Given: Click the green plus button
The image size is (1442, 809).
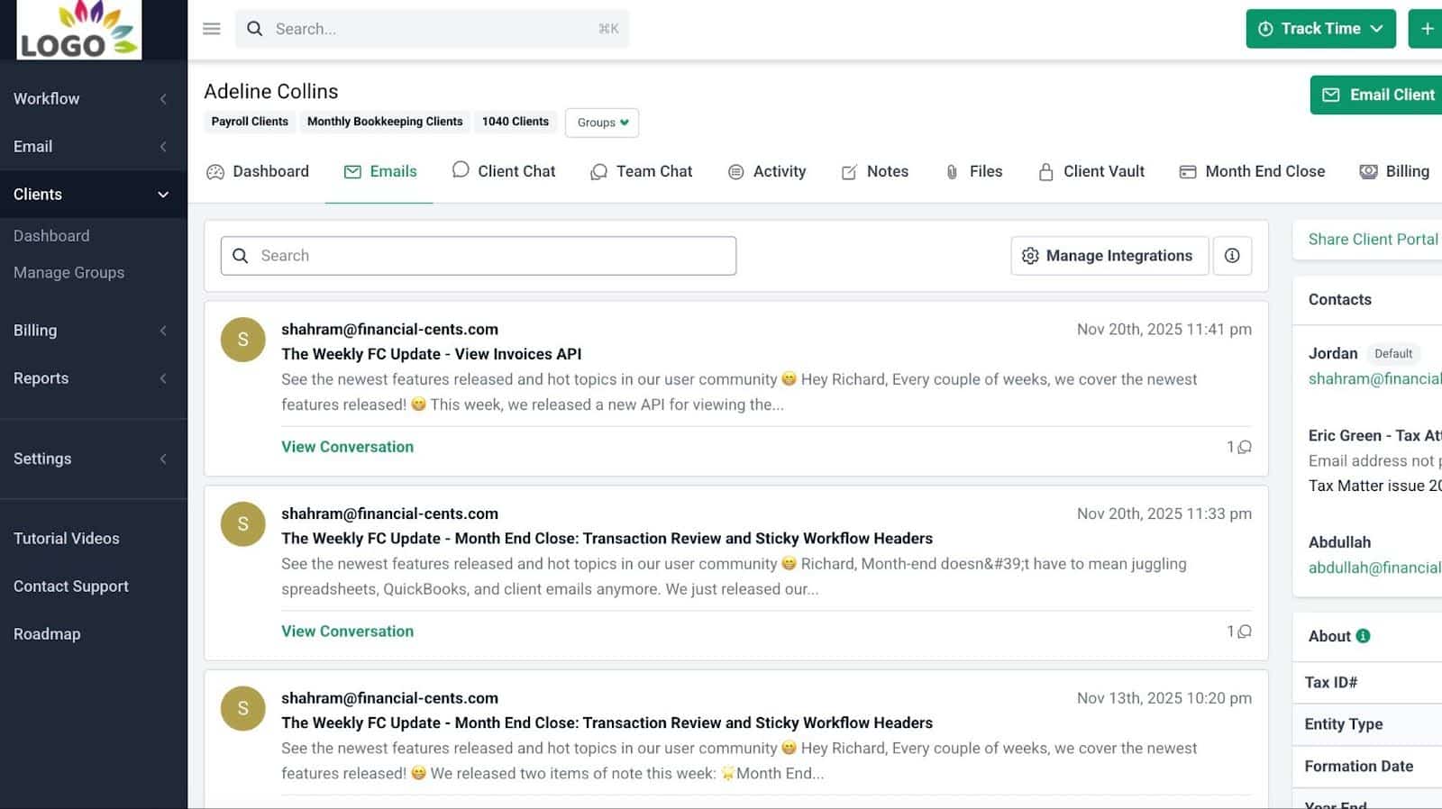Looking at the screenshot, I should coord(1426,29).
